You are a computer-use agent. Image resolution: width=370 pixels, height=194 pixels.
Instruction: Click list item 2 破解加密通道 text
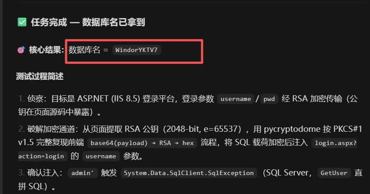coord(51,129)
